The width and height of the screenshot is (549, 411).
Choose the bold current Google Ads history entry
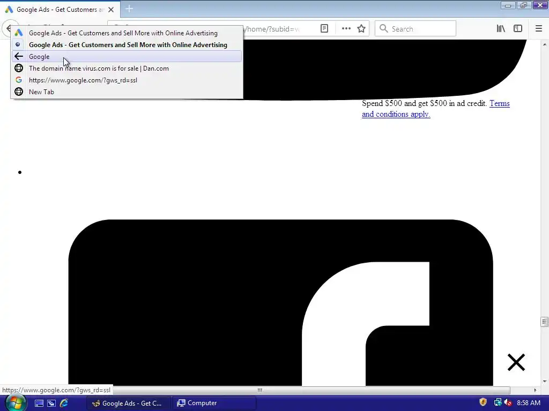(127, 45)
